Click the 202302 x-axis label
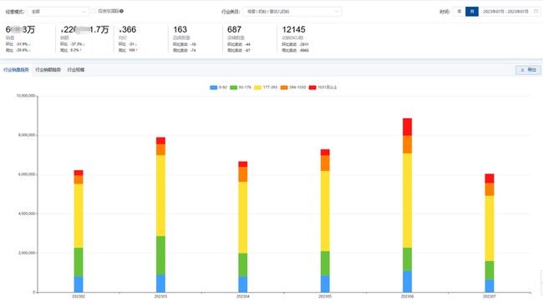Image resolution: width=543 pixels, height=301 pixels. [x=79, y=297]
